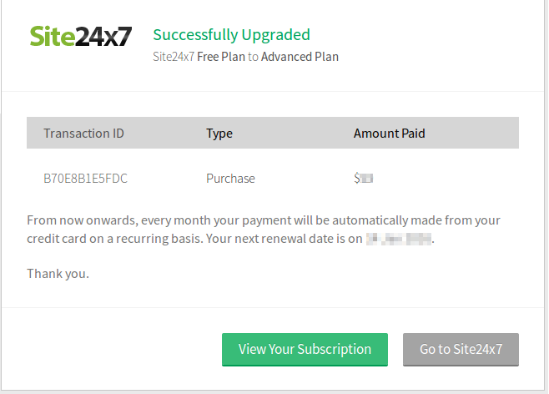Click the Purchase type value

tap(230, 179)
